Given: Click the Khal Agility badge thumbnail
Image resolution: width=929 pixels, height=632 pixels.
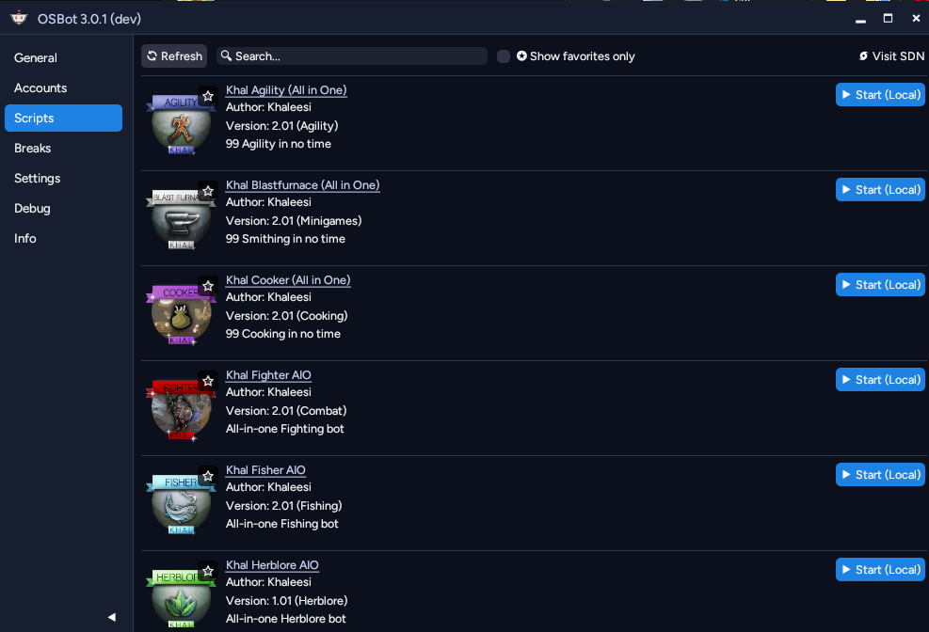Looking at the screenshot, I should pos(181,124).
